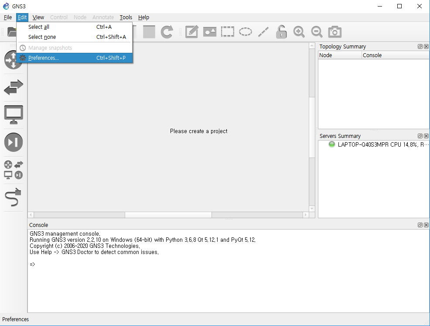
Task: Click 'GNS3 management console.' line
Action: coord(65,234)
